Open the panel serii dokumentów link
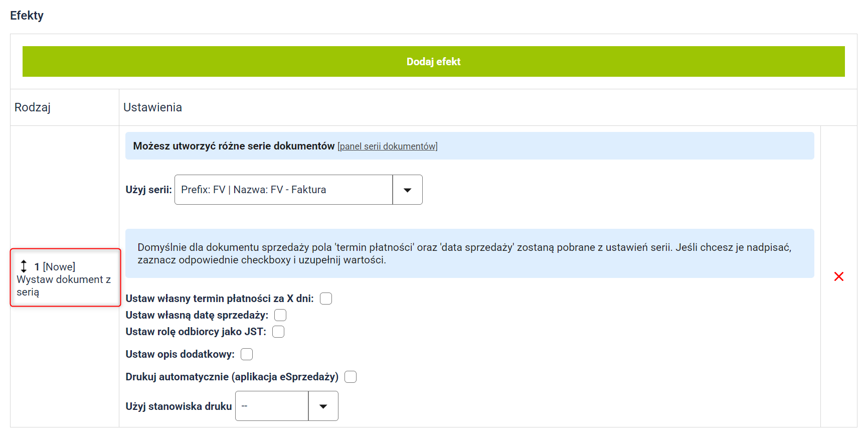The image size is (867, 436). click(x=388, y=147)
